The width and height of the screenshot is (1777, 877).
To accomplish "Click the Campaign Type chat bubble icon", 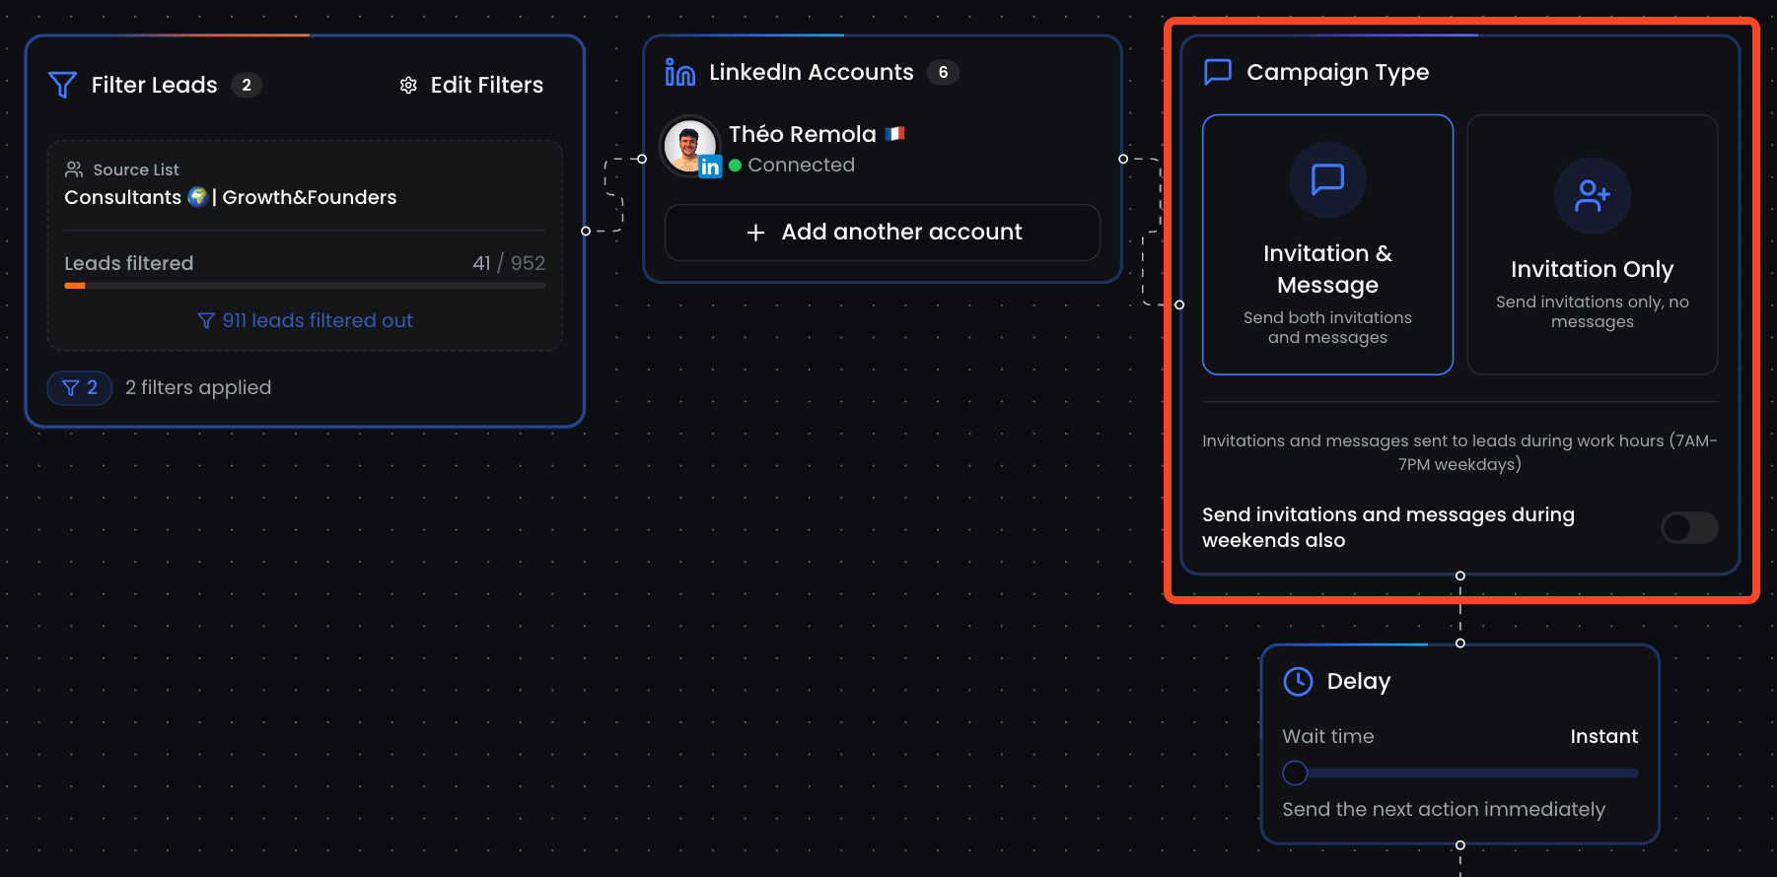I will pyautogui.click(x=1218, y=72).
